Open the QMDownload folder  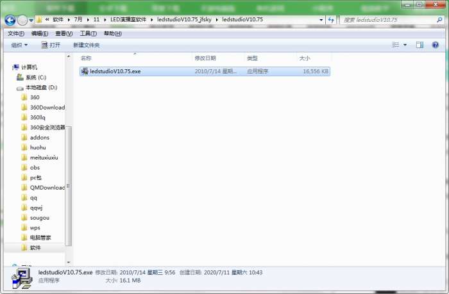tap(47, 187)
